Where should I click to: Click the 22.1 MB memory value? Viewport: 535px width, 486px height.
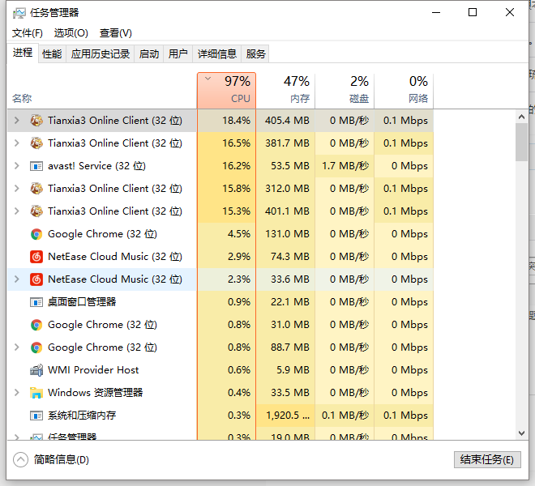pos(285,302)
